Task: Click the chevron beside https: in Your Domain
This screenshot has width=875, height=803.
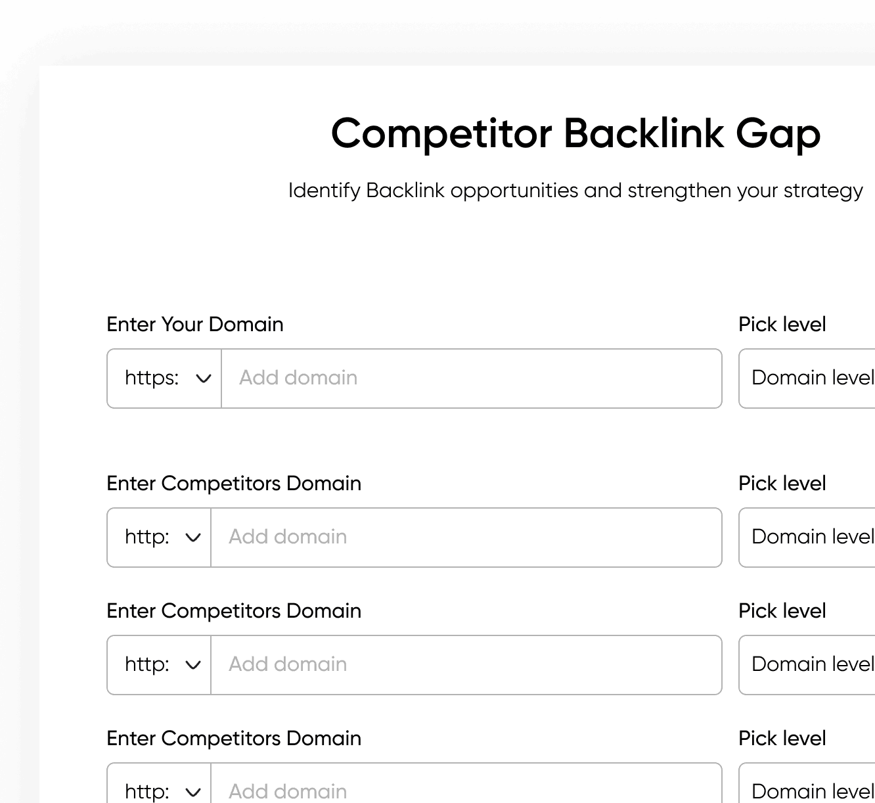Action: tap(204, 379)
